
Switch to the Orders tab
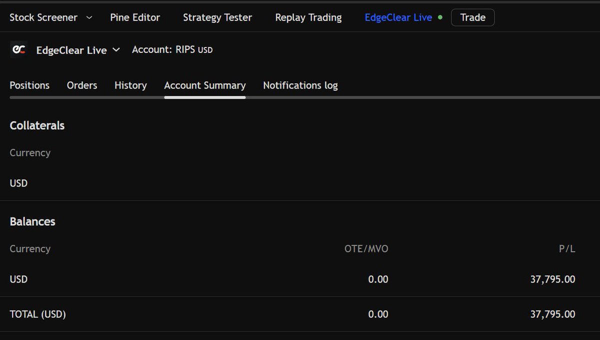pyautogui.click(x=82, y=85)
